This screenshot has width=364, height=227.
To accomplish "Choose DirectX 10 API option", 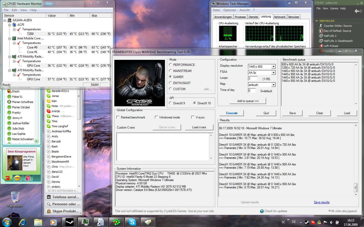I will pos(195,103).
